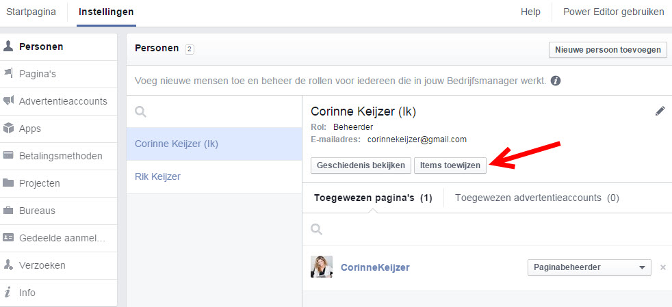Screen dimensions: 672x307
Task: Click the Personen count badge '2'
Action: click(190, 49)
